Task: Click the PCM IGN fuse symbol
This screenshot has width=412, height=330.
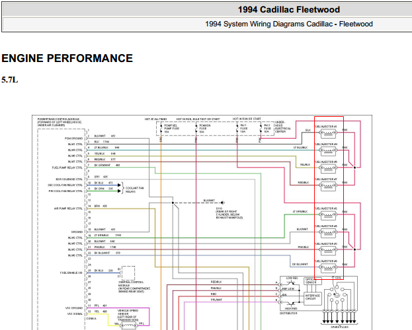Action: pos(196,129)
